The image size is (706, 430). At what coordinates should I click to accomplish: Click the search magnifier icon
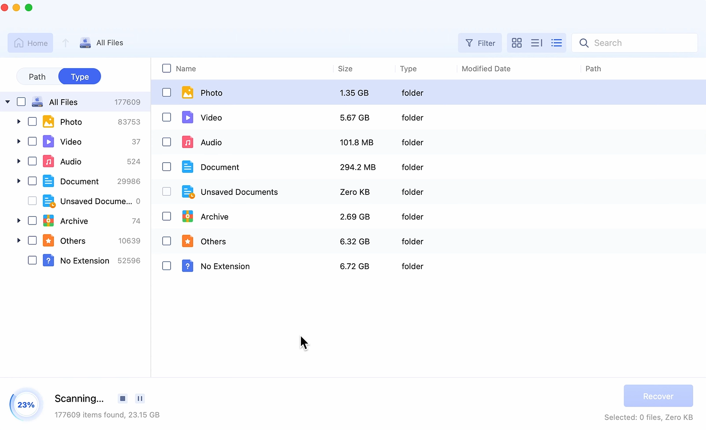tap(584, 43)
